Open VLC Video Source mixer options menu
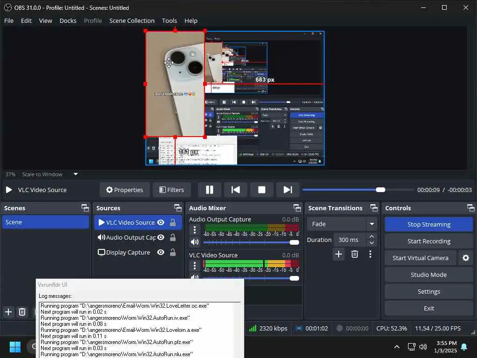The height and width of the screenshot is (358, 477). coord(195,266)
